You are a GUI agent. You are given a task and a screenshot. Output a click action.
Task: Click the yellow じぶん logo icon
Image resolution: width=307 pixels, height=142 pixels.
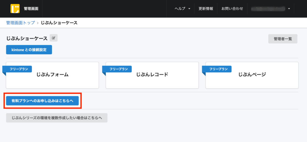tap(15, 9)
